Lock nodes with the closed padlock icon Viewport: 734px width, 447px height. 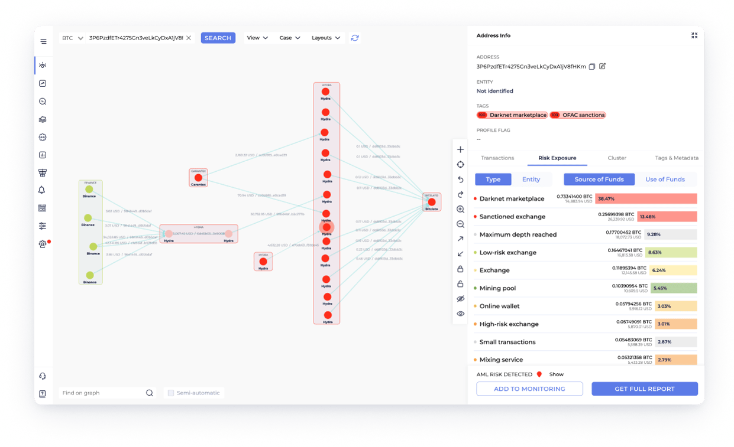pos(461,269)
